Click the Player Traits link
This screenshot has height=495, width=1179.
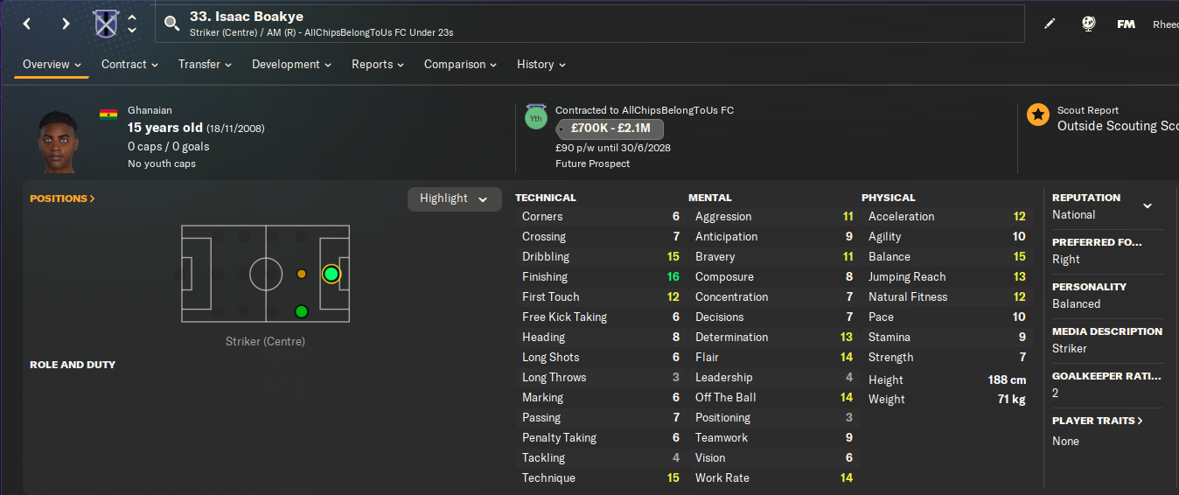pyautogui.click(x=1097, y=421)
